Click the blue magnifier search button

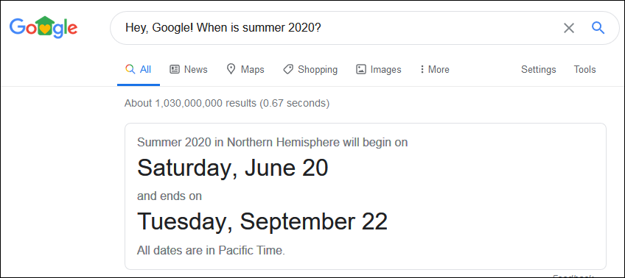click(x=598, y=28)
